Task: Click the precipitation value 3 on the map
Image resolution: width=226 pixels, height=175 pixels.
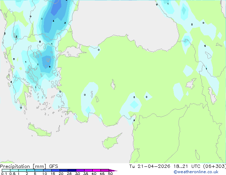Action: 65,23
